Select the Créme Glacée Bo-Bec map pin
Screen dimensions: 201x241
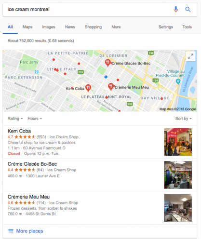pyautogui.click(x=107, y=63)
